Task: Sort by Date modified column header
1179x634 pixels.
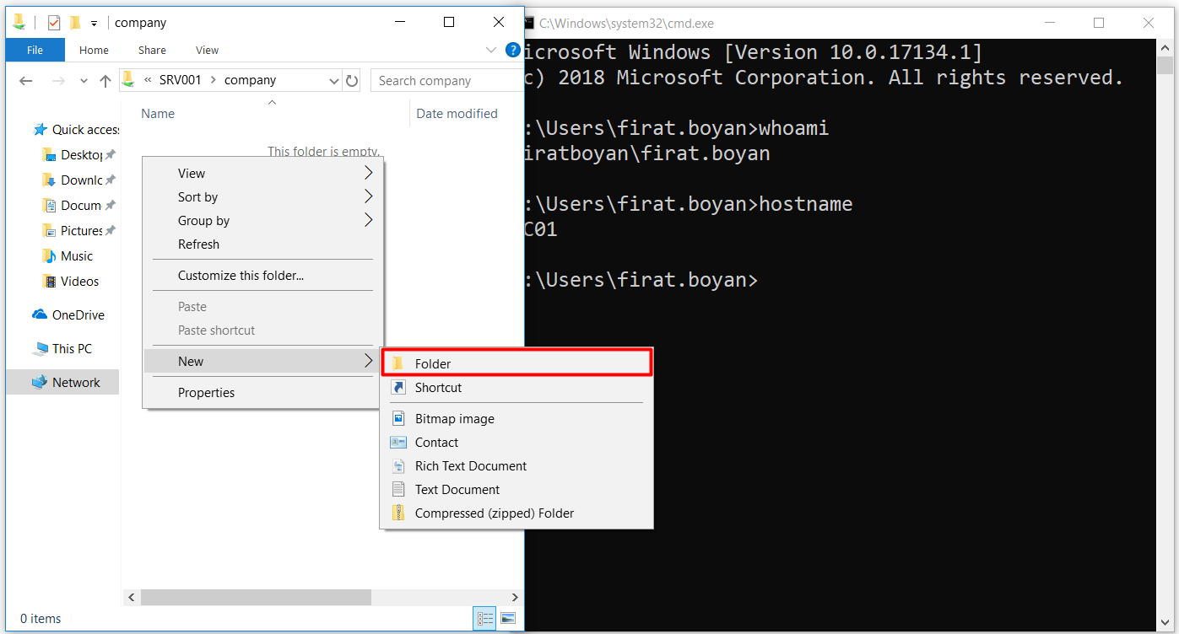Action: coord(457,114)
